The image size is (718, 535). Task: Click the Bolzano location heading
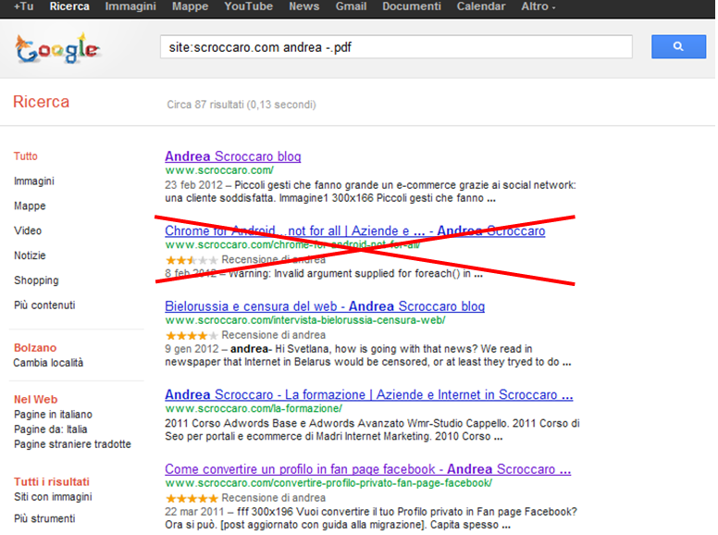click(35, 348)
